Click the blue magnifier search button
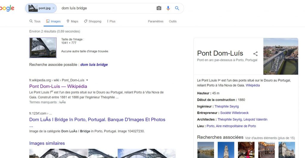This screenshot has width=305, height=158. pos(177,8)
